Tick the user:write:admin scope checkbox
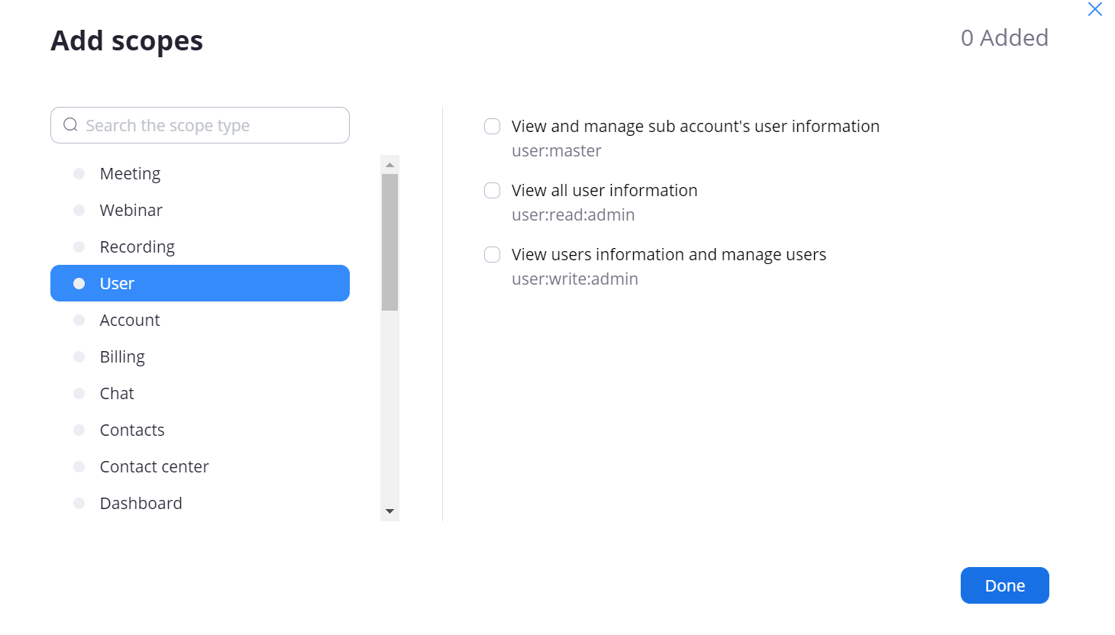Viewport: 1115px width, 635px height. coord(493,255)
